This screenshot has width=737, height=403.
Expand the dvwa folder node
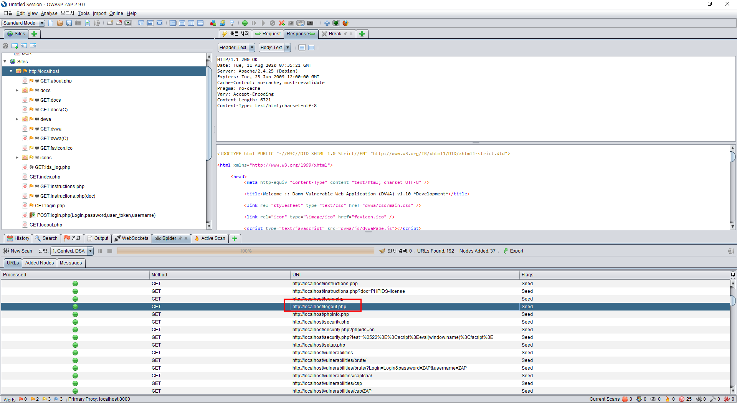(17, 119)
